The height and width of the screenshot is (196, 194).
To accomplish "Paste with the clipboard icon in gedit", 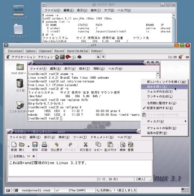I will tap(110, 147).
